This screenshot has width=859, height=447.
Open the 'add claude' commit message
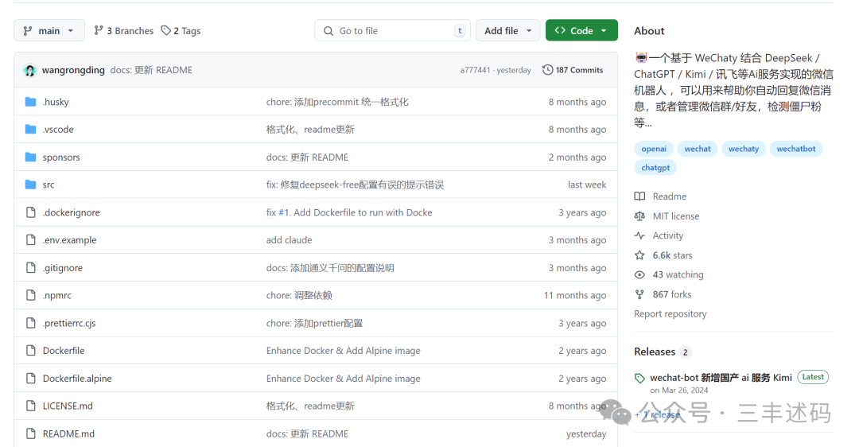tap(290, 240)
